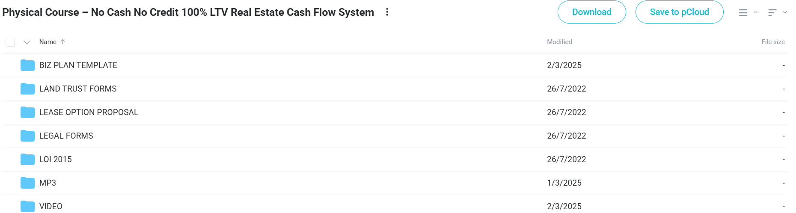Click the LAND TRUST FORMS folder icon
Screen dimensions: 796x213
pos(27,89)
